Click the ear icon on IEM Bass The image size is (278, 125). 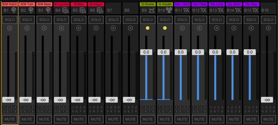(x=48, y=10)
